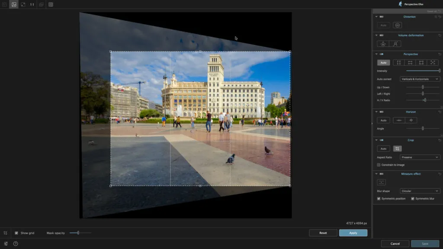
Task: Collapse the Miniature effect section
Action: [376, 174]
